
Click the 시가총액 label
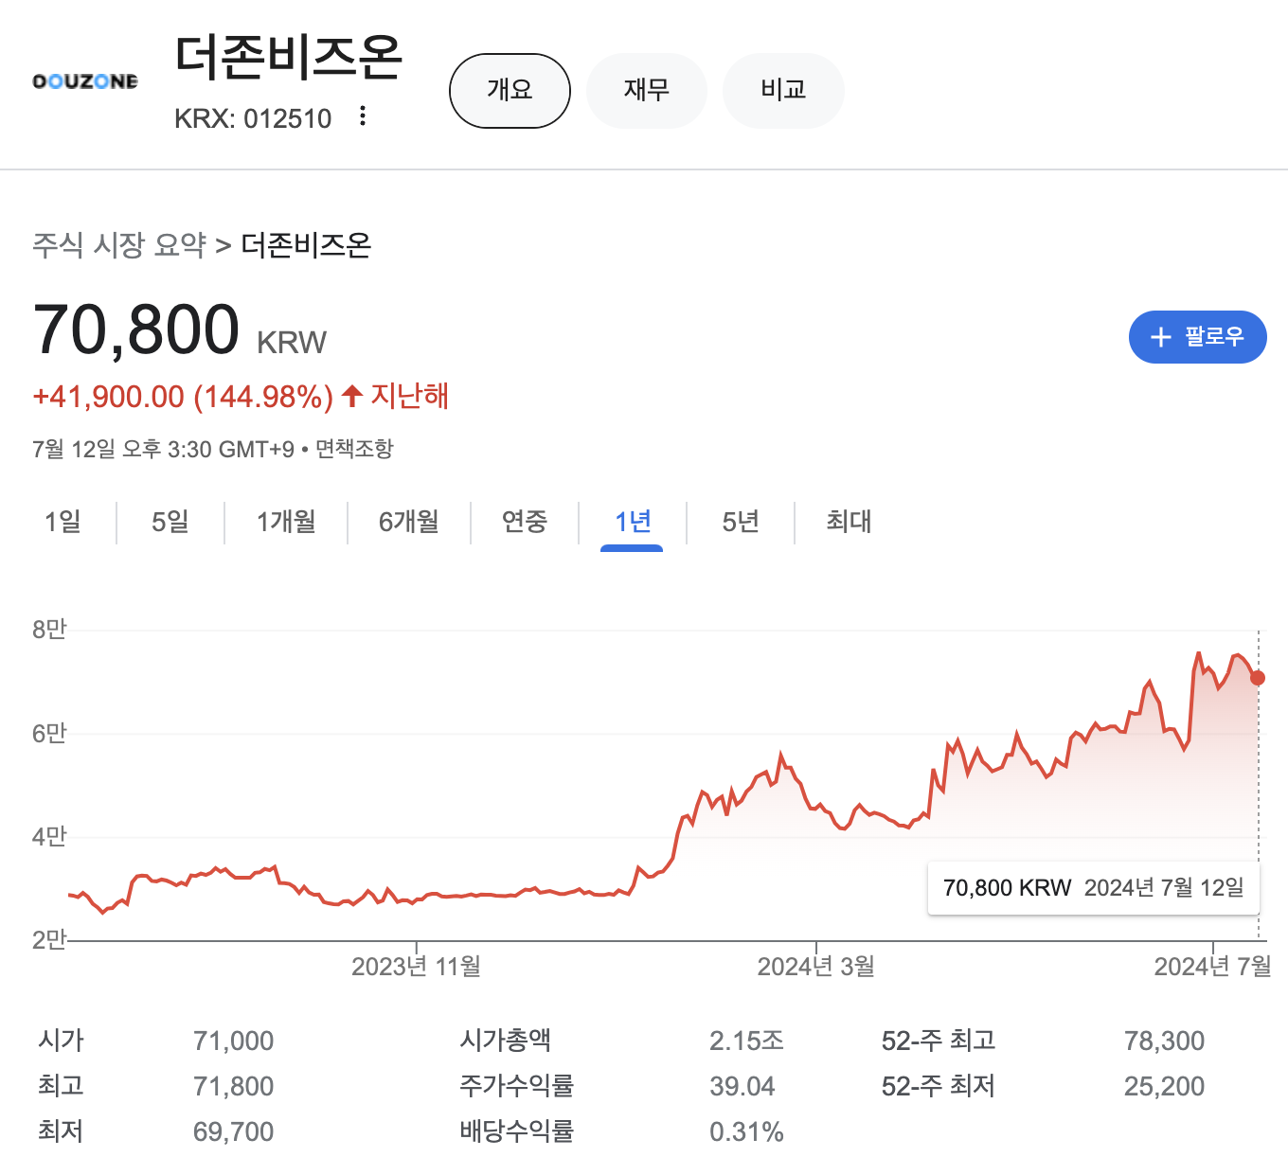(x=505, y=1041)
